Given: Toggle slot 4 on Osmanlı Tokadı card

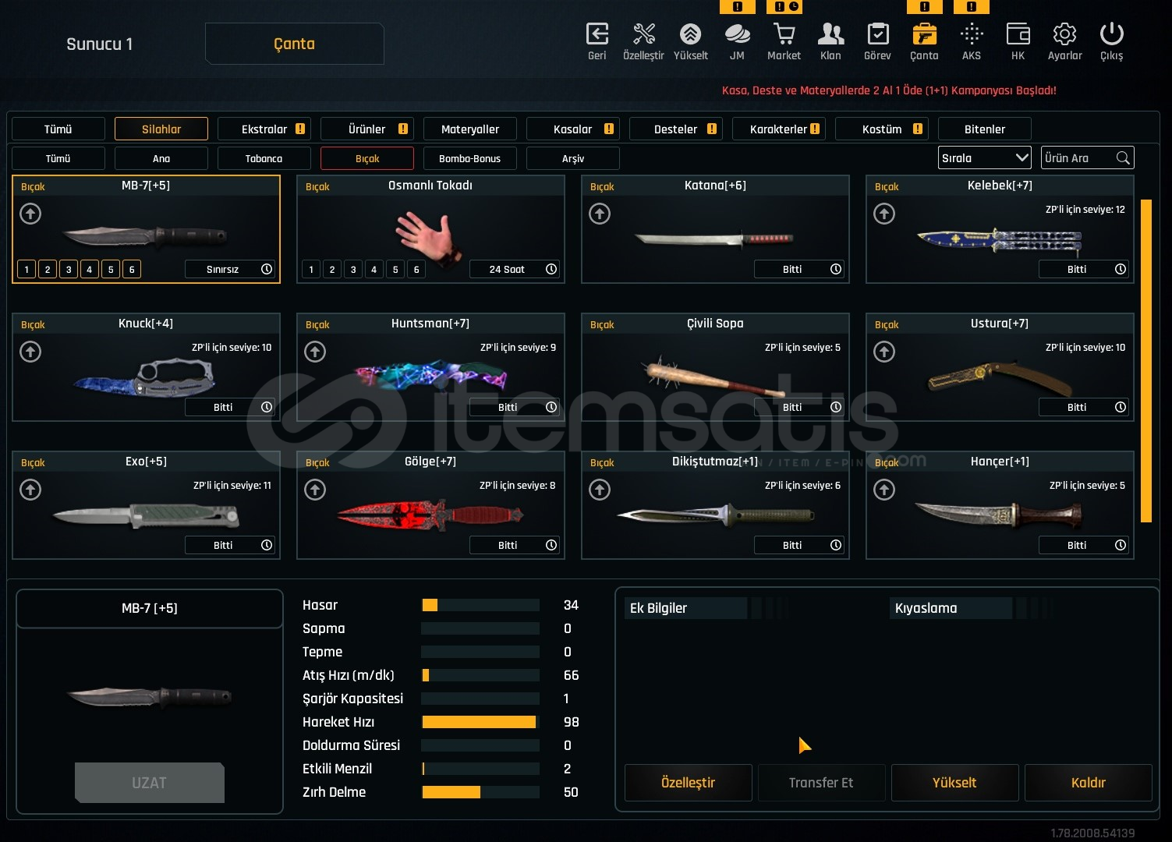Looking at the screenshot, I should coord(374,269).
